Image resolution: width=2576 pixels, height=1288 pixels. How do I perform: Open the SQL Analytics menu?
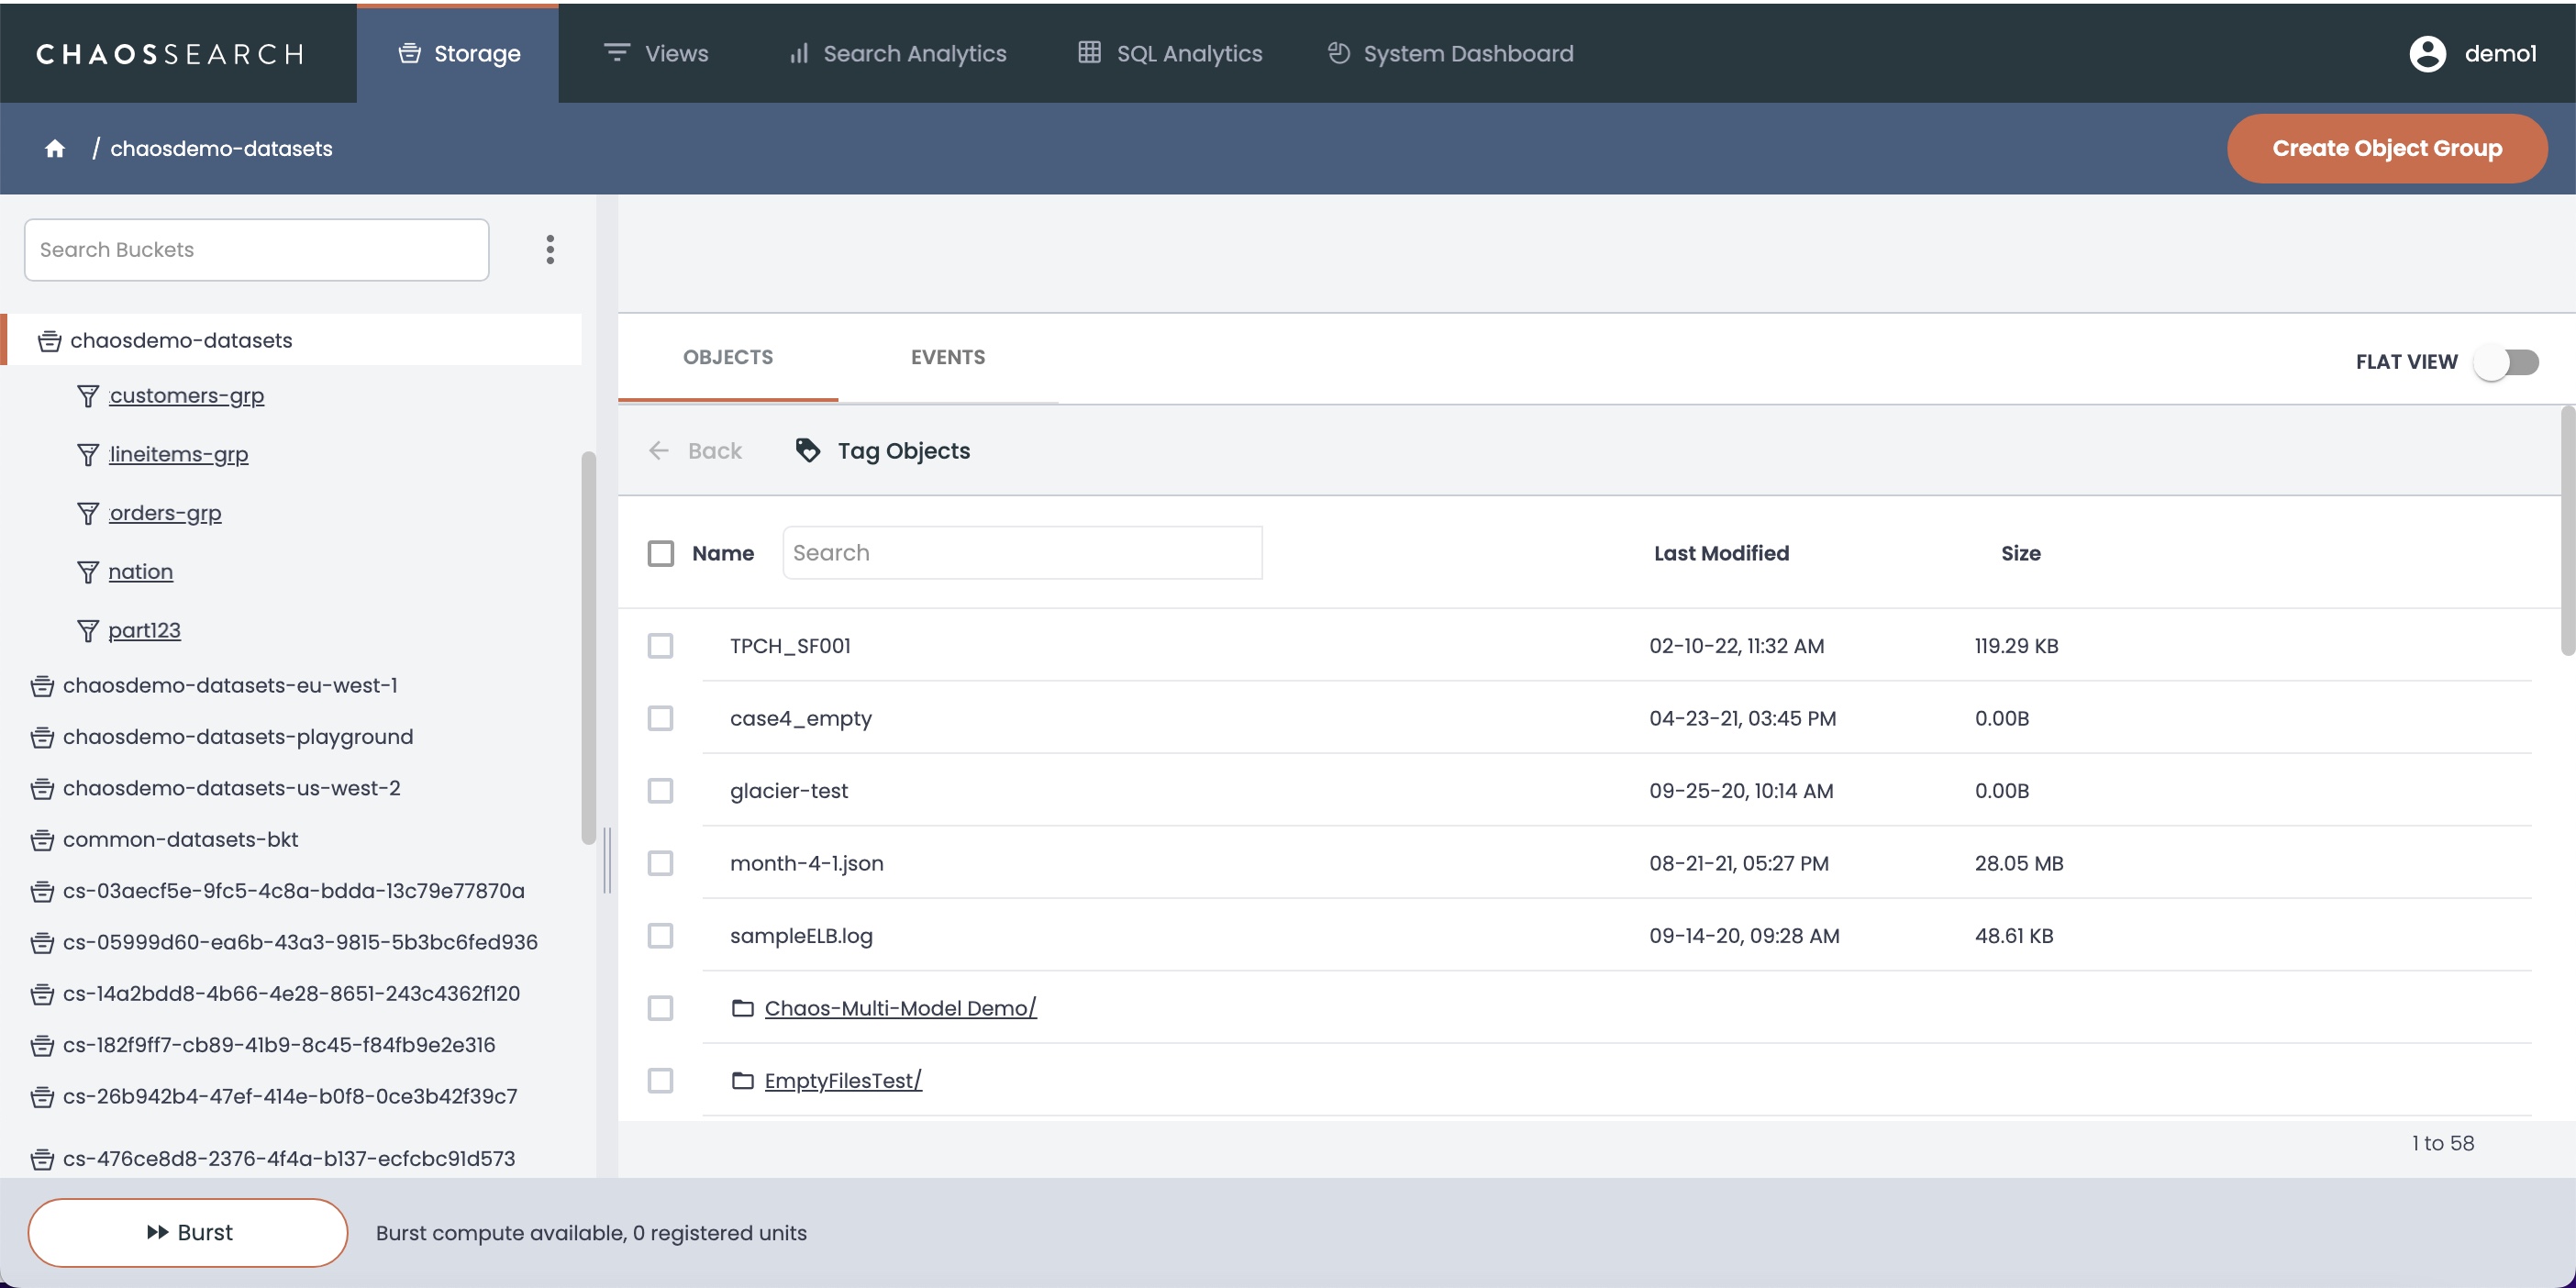click(x=1170, y=53)
